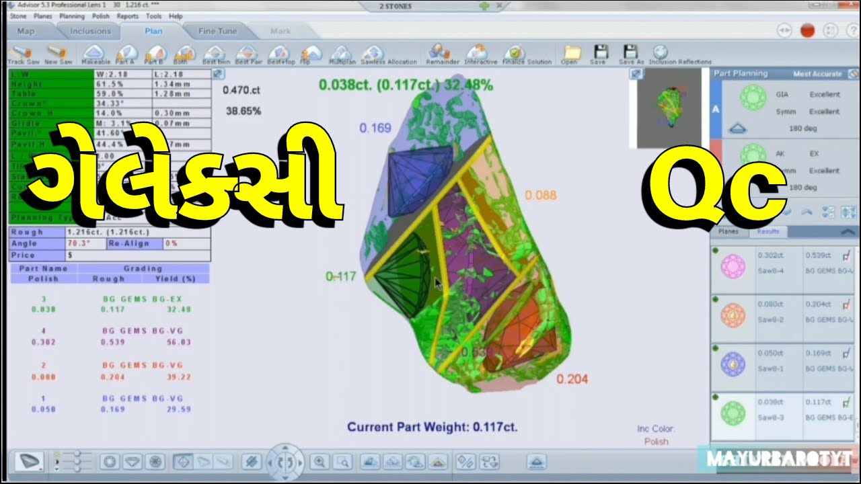This screenshot has height=484, width=861.
Task: Click the Save As icon
Action: (x=630, y=55)
